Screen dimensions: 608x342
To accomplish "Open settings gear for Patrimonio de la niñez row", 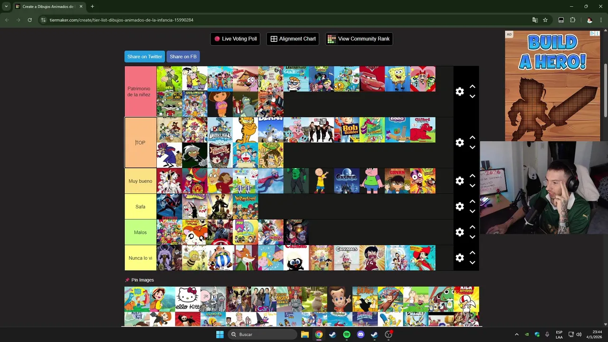I will point(459,92).
